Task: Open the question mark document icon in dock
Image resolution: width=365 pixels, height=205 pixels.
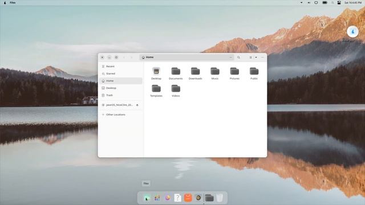Action: click(x=177, y=198)
